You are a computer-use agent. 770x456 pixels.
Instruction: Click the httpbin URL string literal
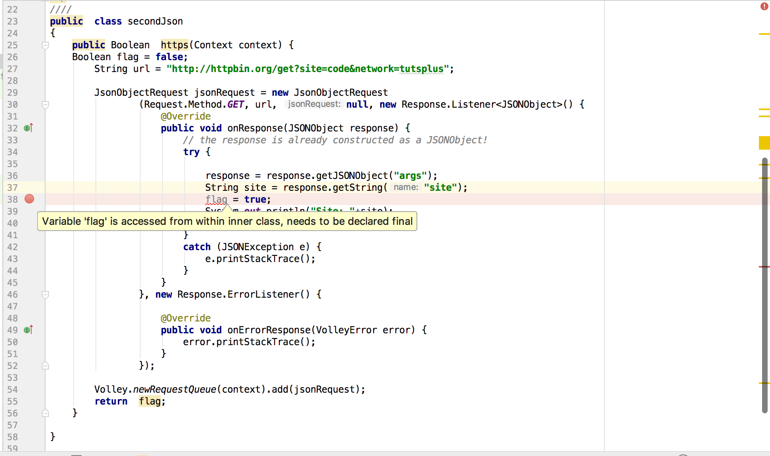pyautogui.click(x=309, y=69)
